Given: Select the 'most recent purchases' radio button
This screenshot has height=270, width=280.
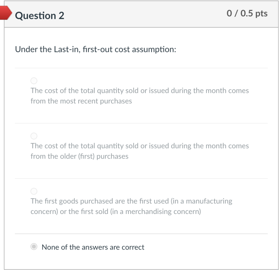Looking at the screenshot, I should 34,81.
